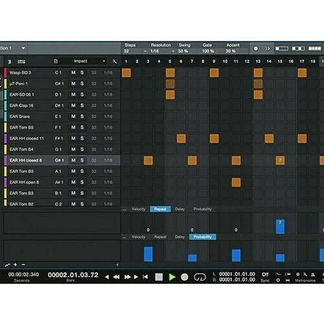This screenshot has height=324, width=324.
Task: Select Velocity tab in upper lane
Action: coord(139,209)
